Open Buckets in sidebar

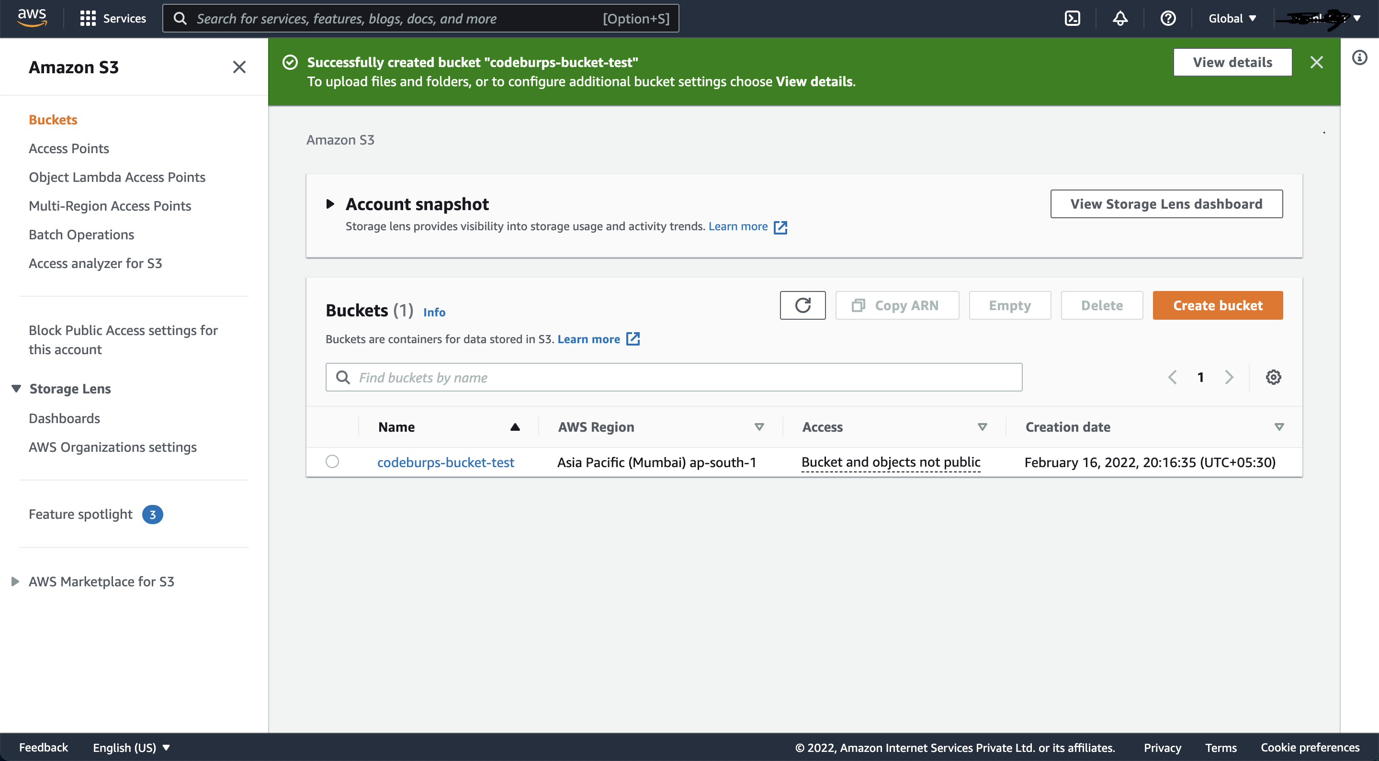click(53, 120)
